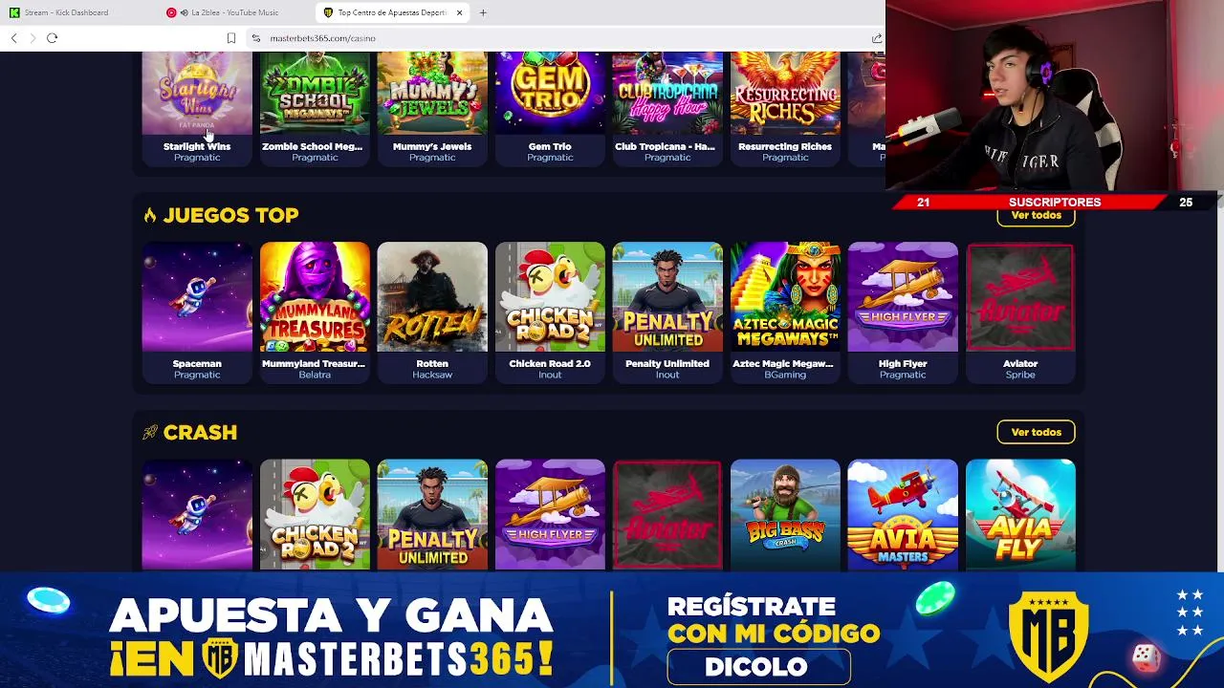Viewport: 1224px width, 688px height.
Task: Click the browser back arrow
Action: pos(14,38)
